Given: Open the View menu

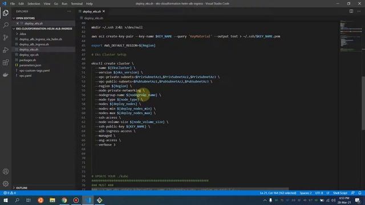Looking at the screenshot, I should click(x=47, y=3).
